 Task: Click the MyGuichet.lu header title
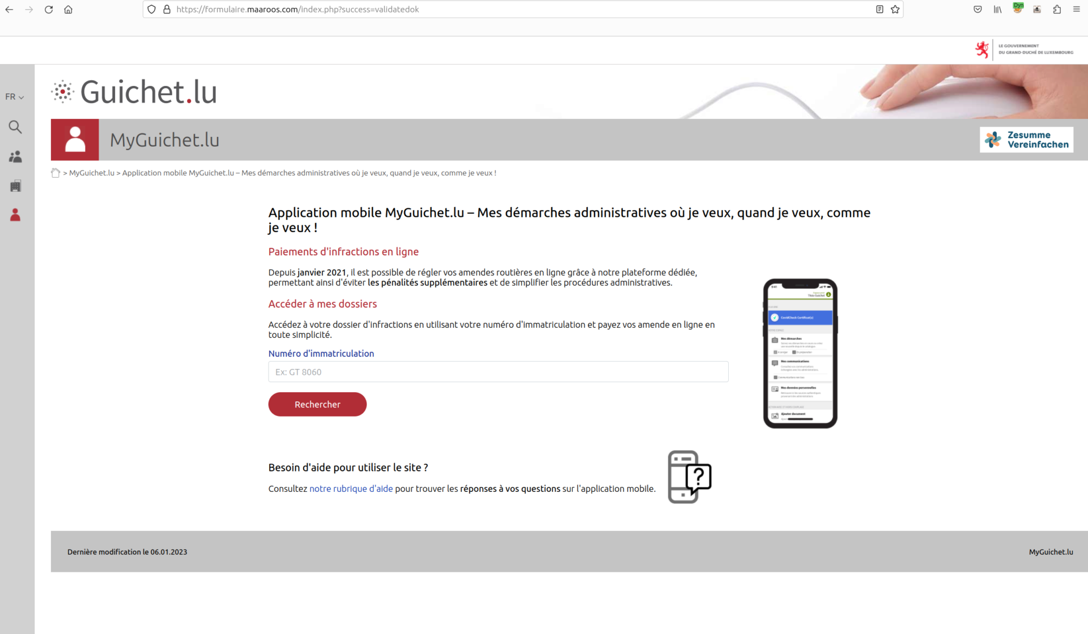(164, 140)
